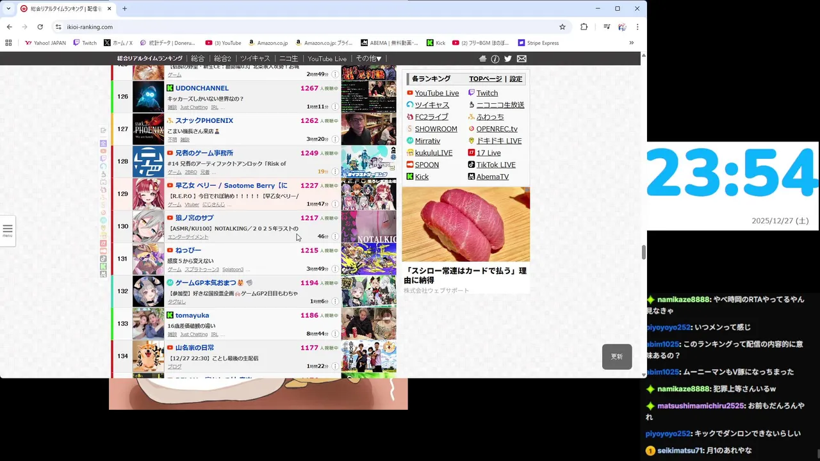Show hidden bookmarks with the » chevron

(x=631, y=43)
